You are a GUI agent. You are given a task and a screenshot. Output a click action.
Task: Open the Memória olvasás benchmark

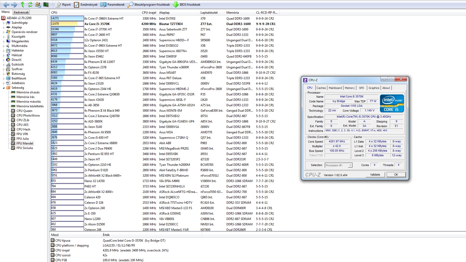[x=25, y=92]
